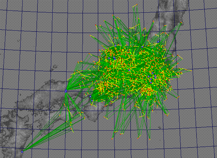Click the lowest station in the eastern marker group
This screenshot has width=217, height=158.
pos(151,82)
